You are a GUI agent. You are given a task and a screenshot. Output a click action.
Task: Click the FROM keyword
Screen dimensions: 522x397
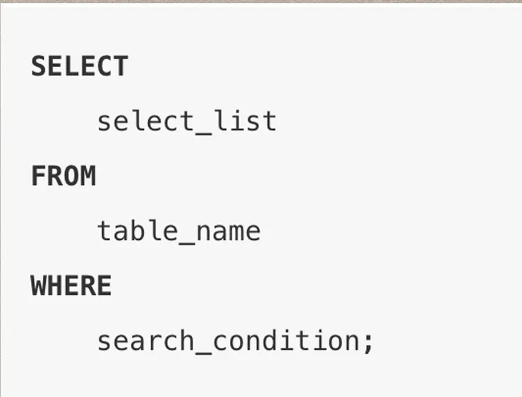(63, 176)
